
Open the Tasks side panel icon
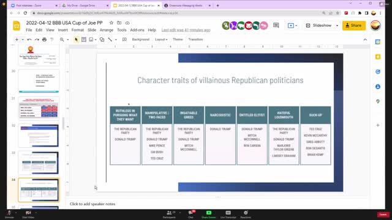[x=378, y=72]
